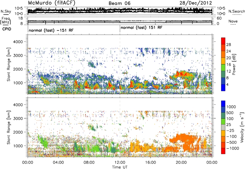Image resolution: width=245 pixels, height=169 pixels.
Task: Click the '16:00' time axis label
Action: 150,163
